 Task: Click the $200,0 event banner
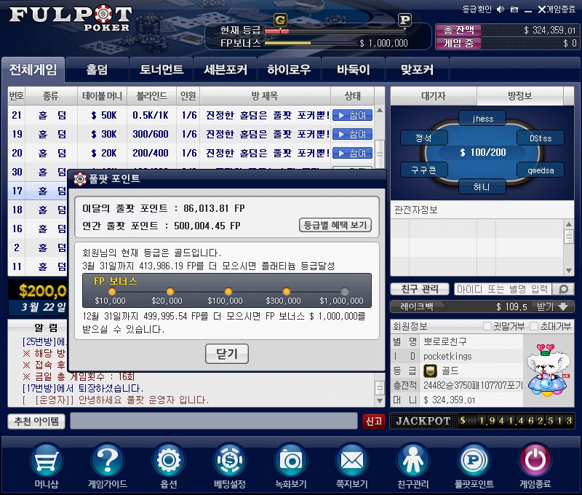(38, 298)
